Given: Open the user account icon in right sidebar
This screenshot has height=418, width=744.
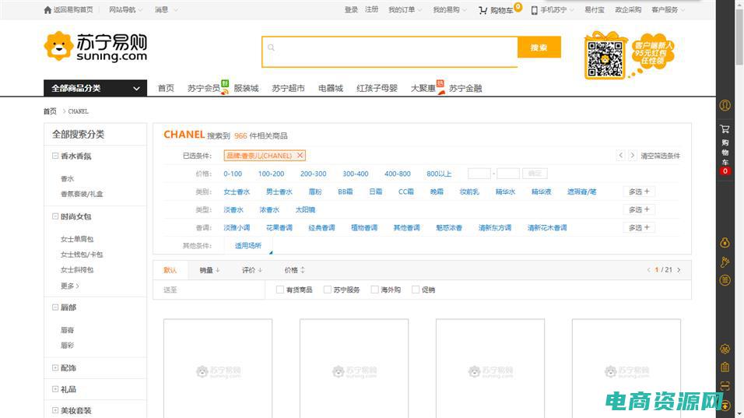Looking at the screenshot, I should pyautogui.click(x=725, y=105).
